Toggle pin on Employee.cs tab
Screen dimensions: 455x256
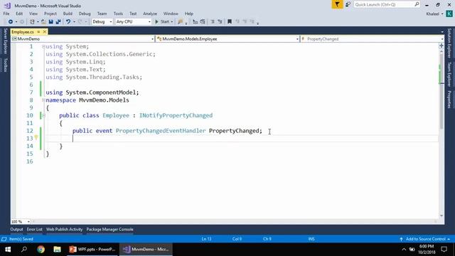[38, 31]
